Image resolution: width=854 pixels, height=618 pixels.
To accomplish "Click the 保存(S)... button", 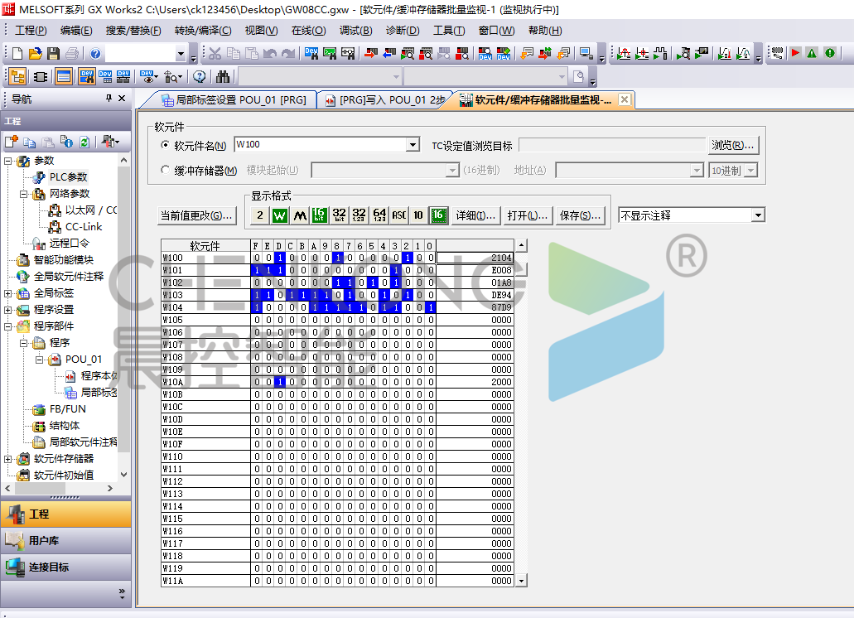I will (580, 215).
